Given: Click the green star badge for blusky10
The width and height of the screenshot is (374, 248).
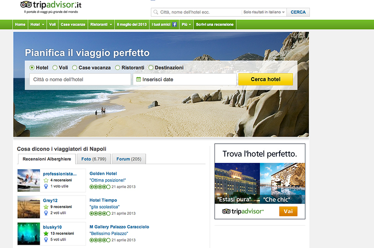Looking at the screenshot, I should (x=46, y=233).
